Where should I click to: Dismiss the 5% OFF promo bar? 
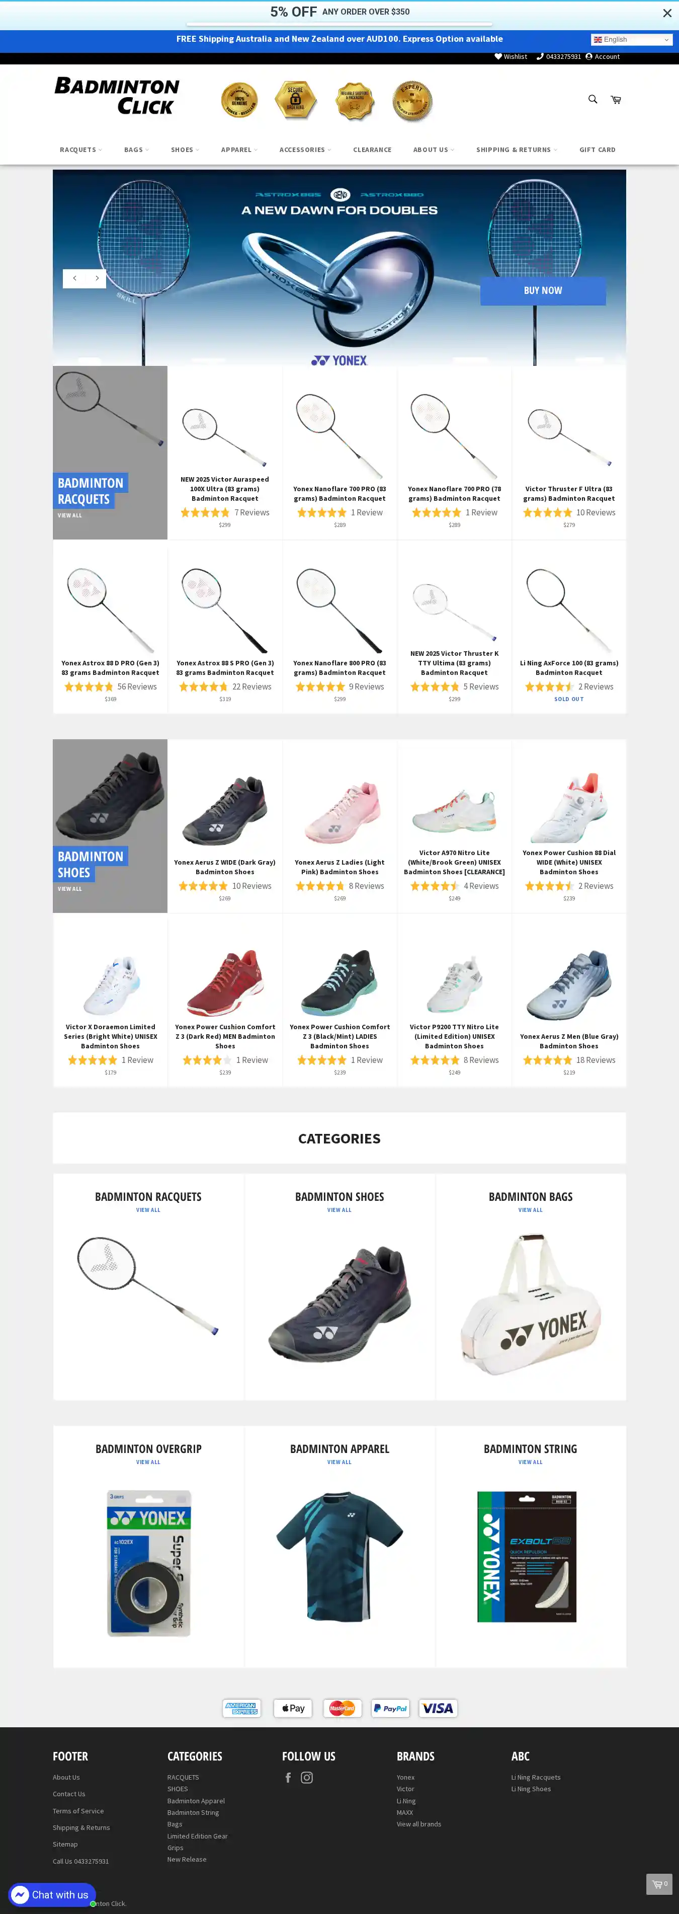pos(667,13)
